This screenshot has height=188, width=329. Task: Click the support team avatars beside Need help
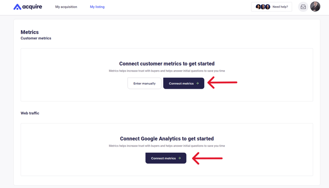tap(263, 7)
